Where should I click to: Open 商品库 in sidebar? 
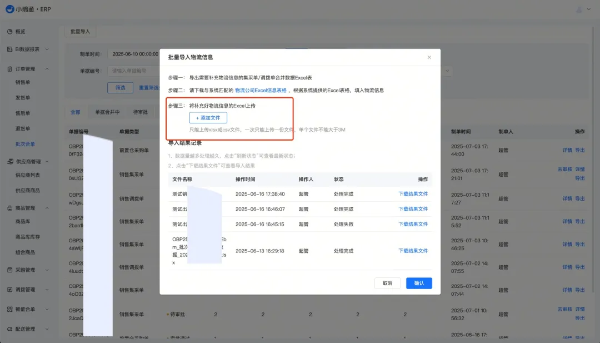(23, 222)
